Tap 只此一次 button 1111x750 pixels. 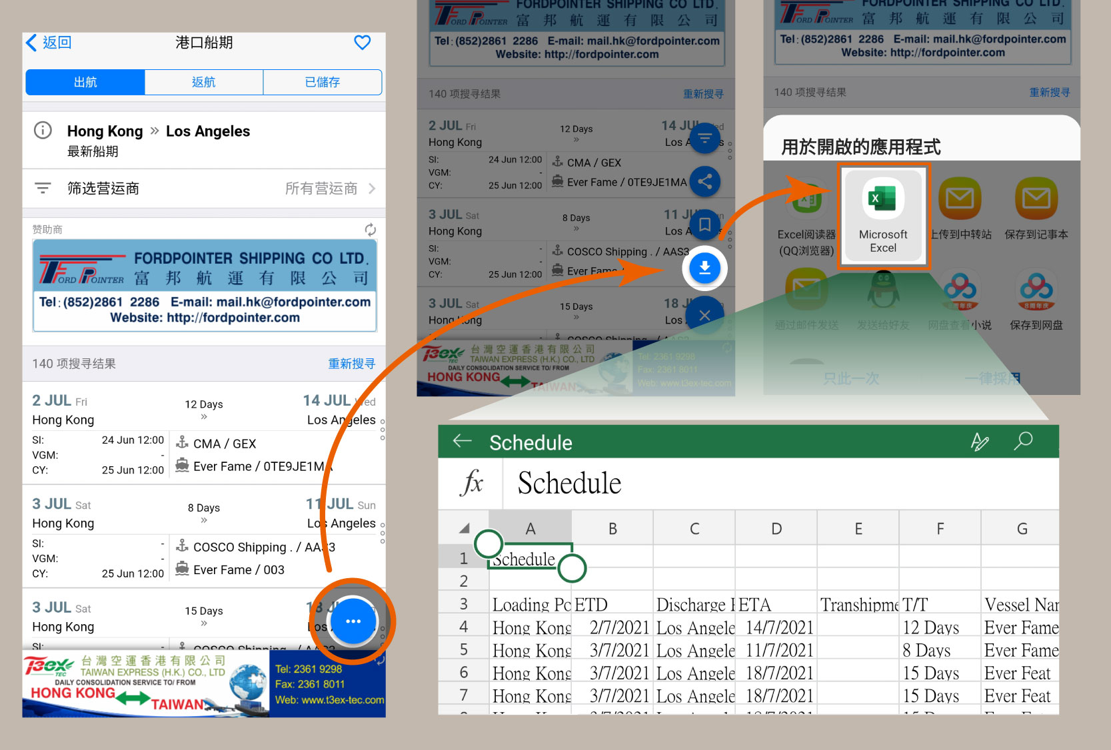tap(851, 378)
